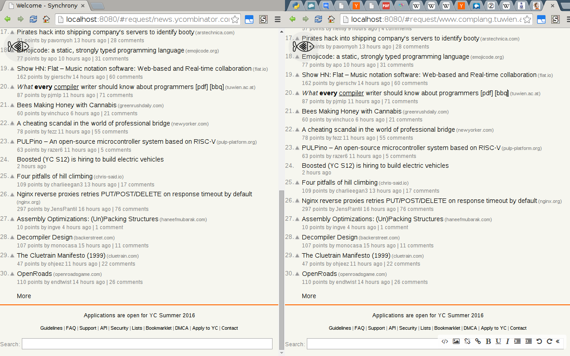Image resolution: width=570 pixels, height=356 pixels.
Task: Switch to the PDF tab
Action: [386, 6]
